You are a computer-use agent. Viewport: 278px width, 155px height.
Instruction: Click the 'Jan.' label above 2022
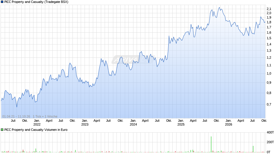point(37,121)
